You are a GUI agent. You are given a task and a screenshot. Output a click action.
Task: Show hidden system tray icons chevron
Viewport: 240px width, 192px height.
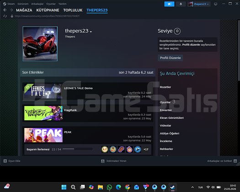pos(192,187)
